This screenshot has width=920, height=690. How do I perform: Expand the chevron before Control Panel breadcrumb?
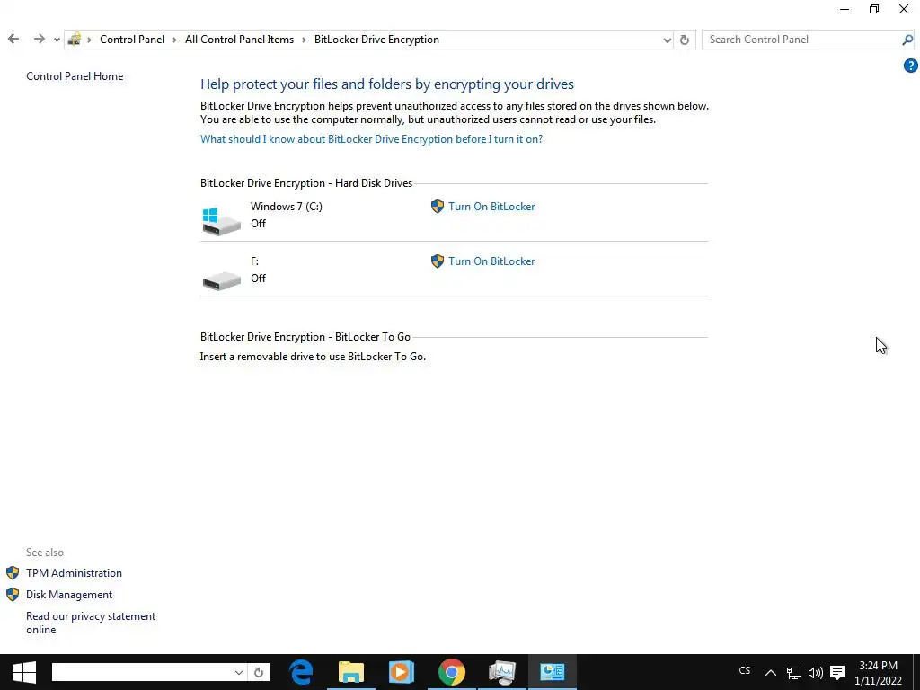tap(89, 40)
